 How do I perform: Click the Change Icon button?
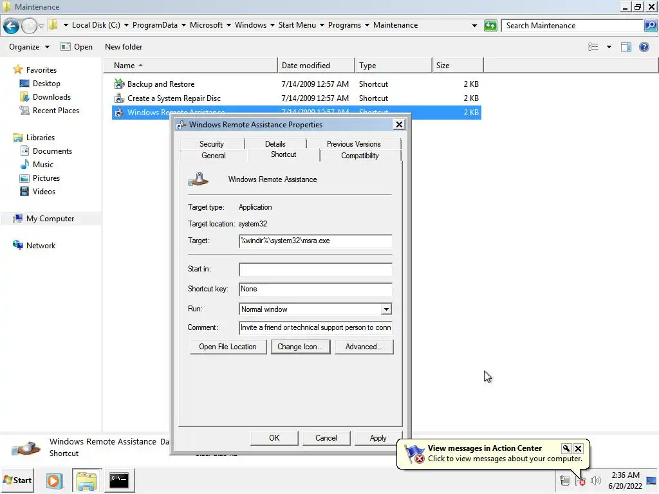pyautogui.click(x=300, y=347)
